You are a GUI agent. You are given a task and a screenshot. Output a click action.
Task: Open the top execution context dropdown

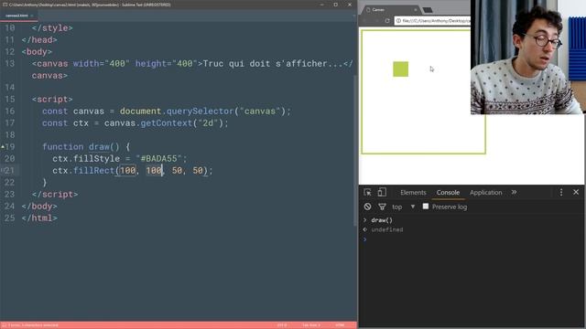click(x=403, y=207)
